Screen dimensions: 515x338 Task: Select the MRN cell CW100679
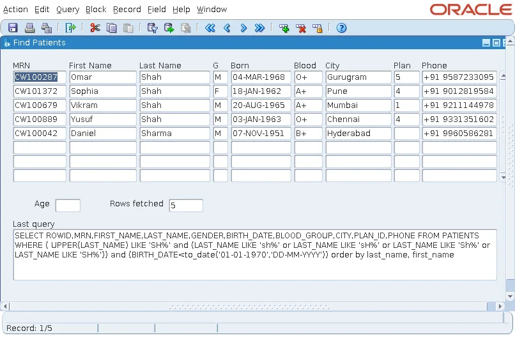coord(40,105)
